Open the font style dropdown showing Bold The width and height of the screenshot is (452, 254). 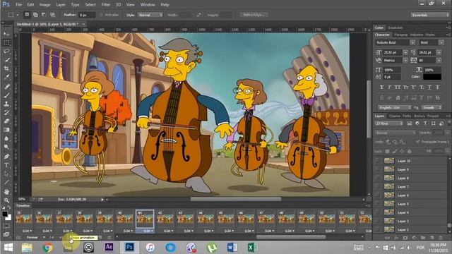(x=441, y=42)
